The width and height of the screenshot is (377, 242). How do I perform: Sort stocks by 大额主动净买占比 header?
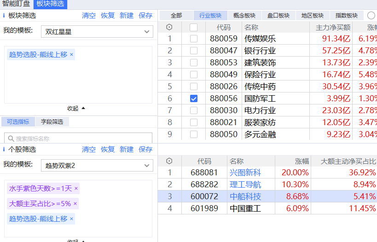click(x=348, y=161)
